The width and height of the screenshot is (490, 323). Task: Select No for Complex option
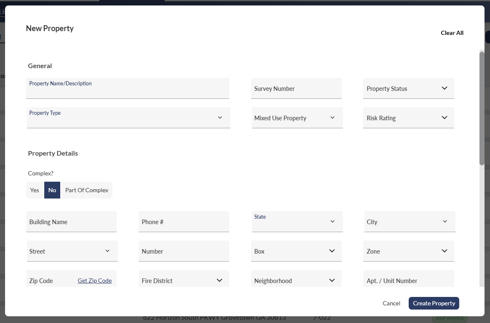(x=52, y=190)
